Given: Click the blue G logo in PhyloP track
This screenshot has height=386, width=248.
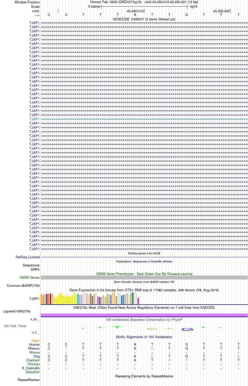Looking at the screenshot, I should click(187, 329).
